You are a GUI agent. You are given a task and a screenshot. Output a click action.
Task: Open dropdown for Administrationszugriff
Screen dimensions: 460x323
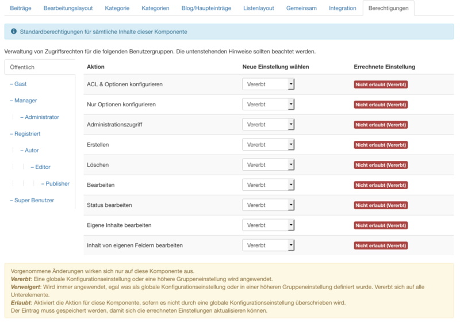coord(268,125)
